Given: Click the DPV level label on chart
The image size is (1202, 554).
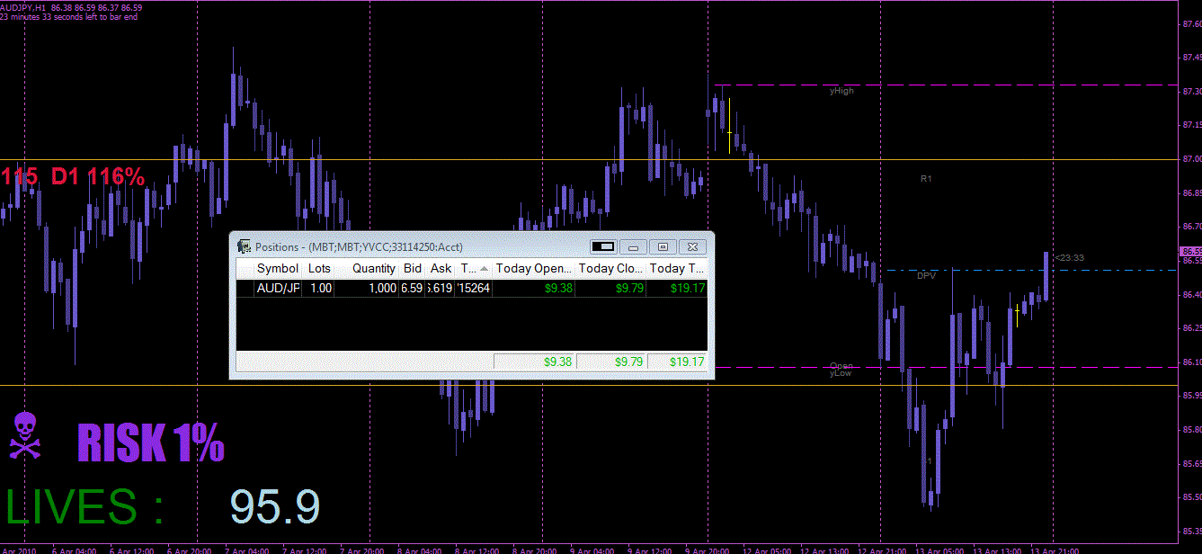Looking at the screenshot, I should [x=926, y=276].
